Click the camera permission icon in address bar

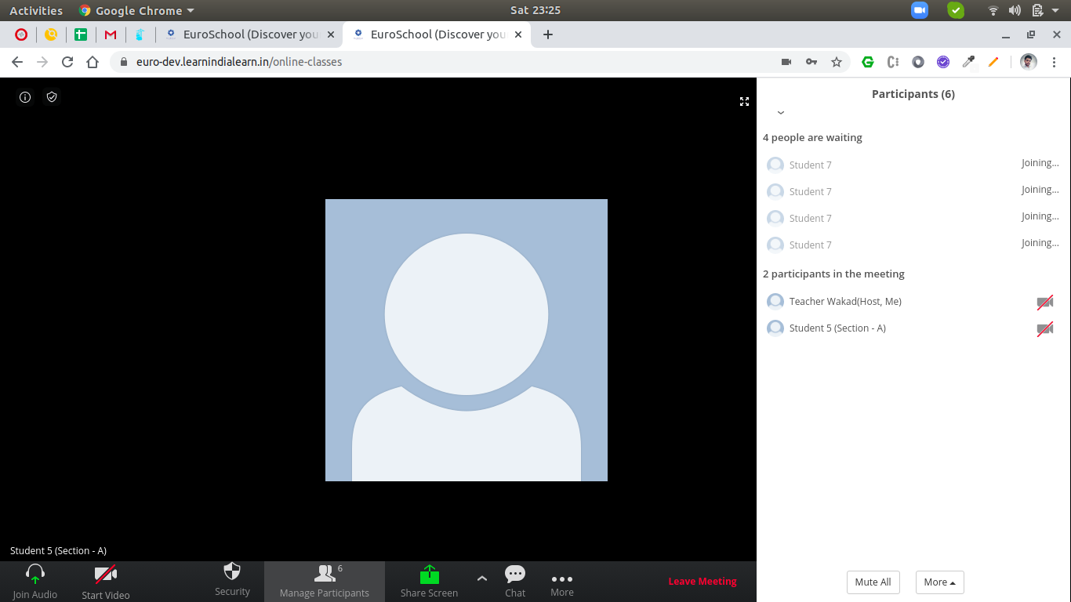pos(786,62)
